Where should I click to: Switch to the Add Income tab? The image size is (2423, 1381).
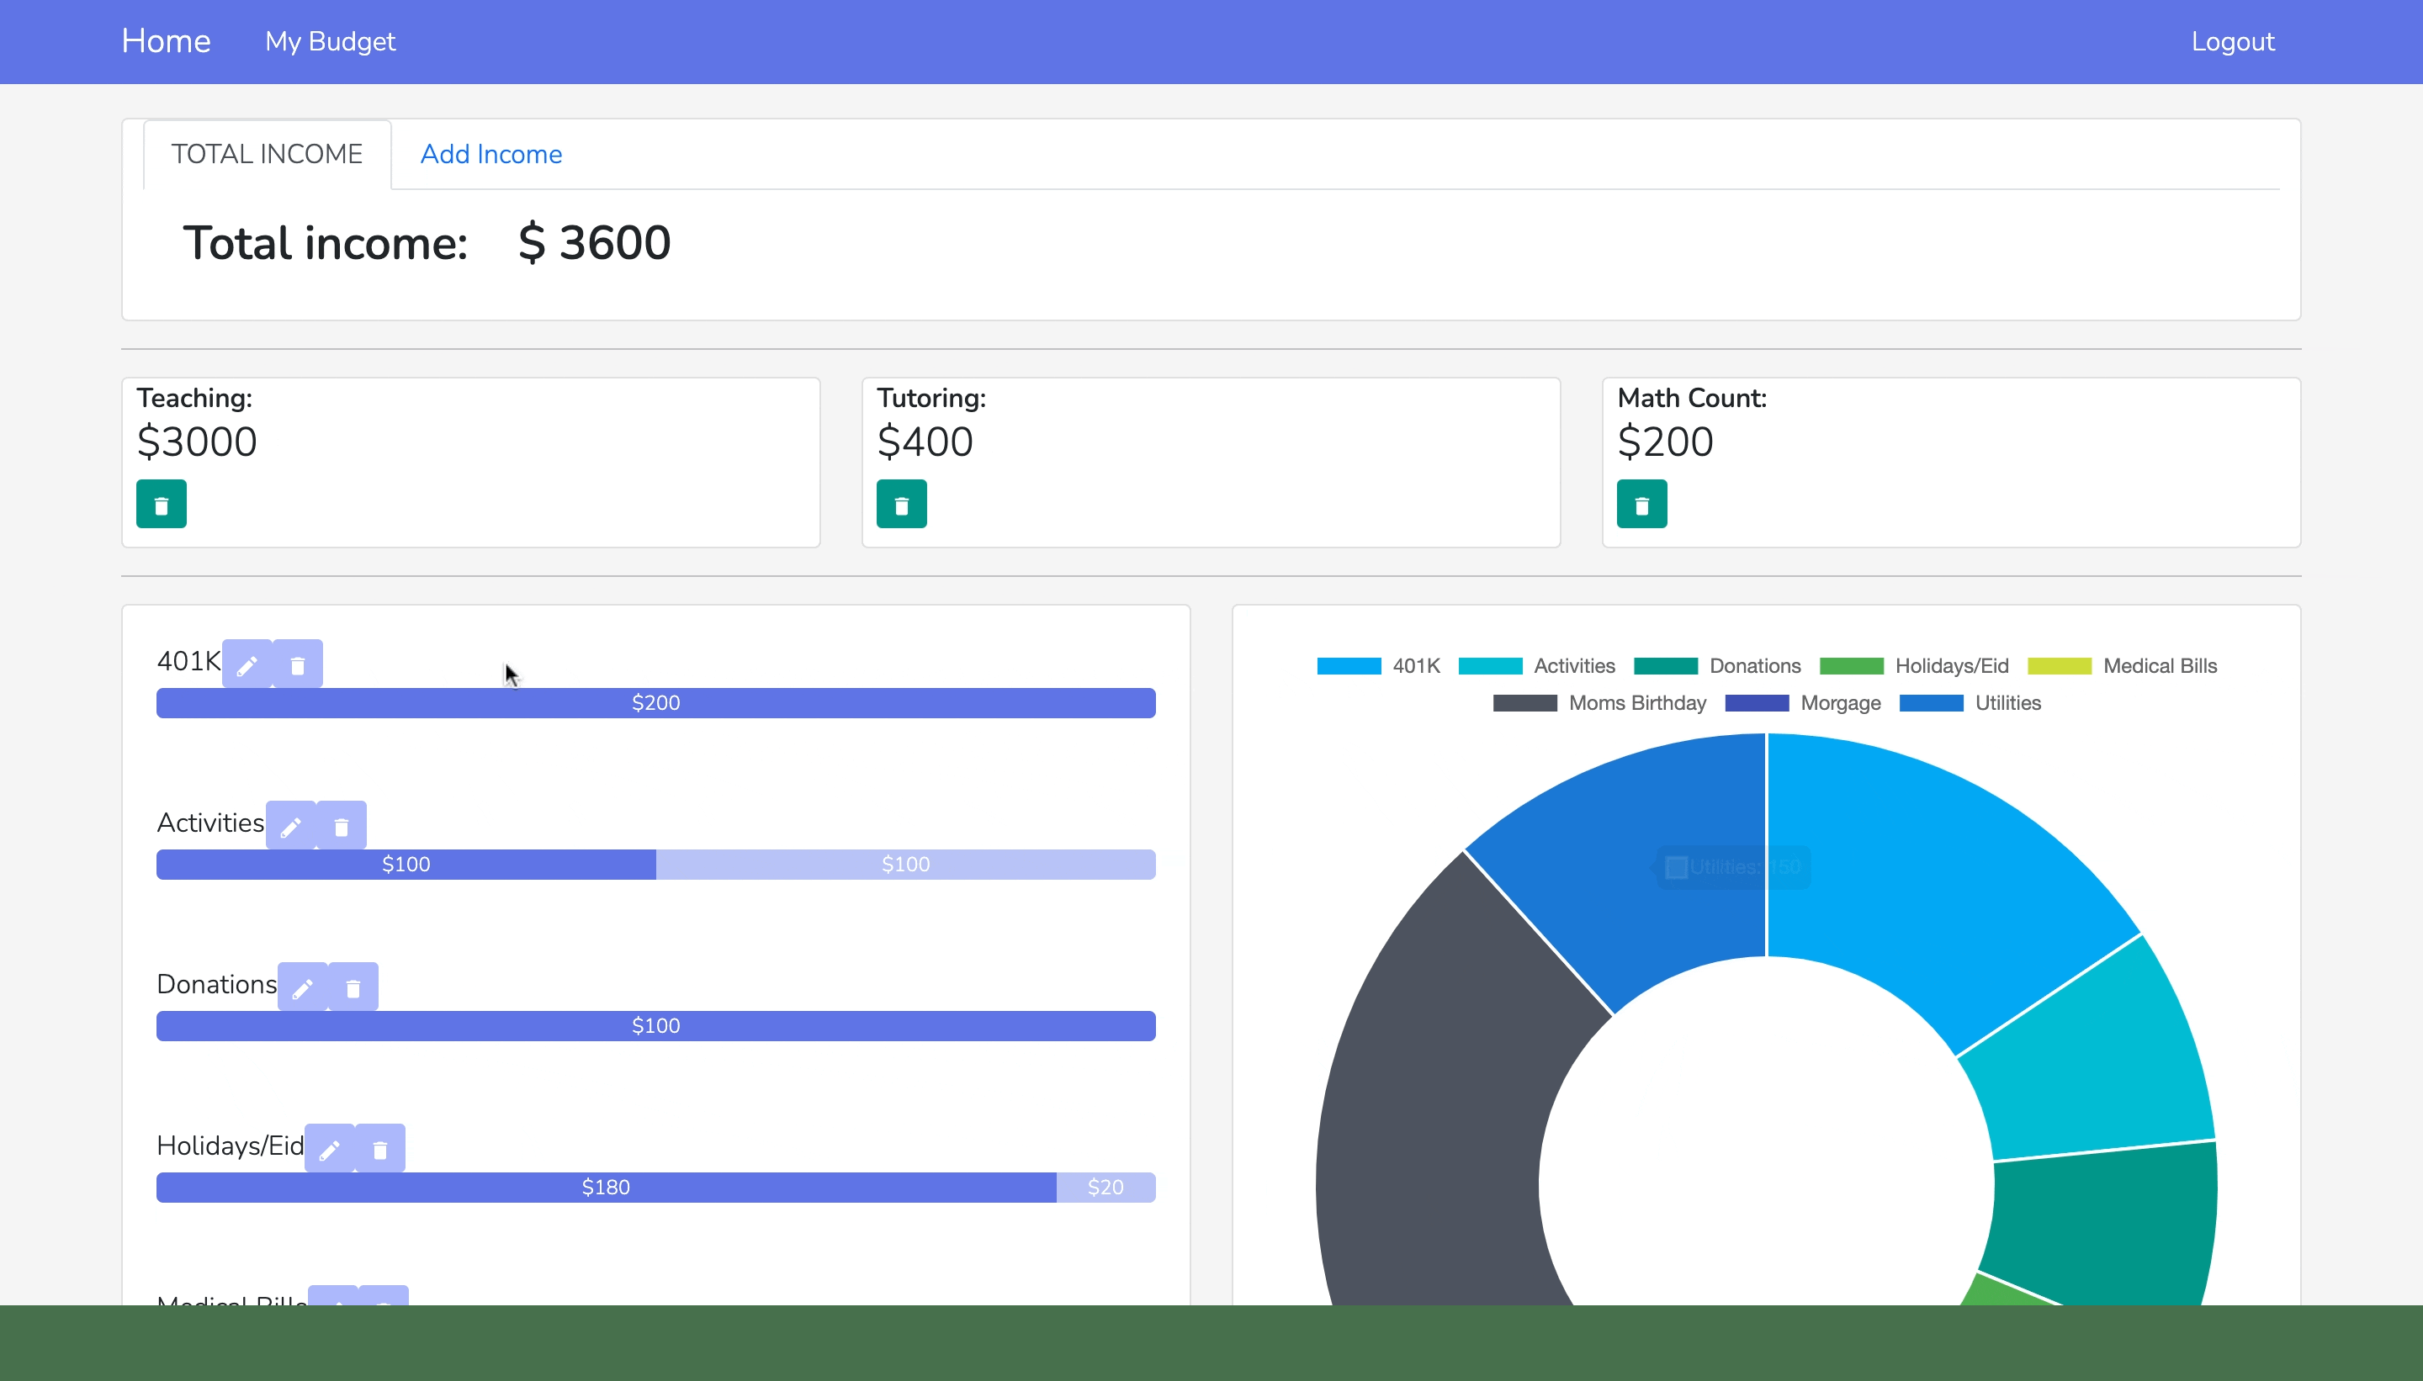[x=490, y=154]
